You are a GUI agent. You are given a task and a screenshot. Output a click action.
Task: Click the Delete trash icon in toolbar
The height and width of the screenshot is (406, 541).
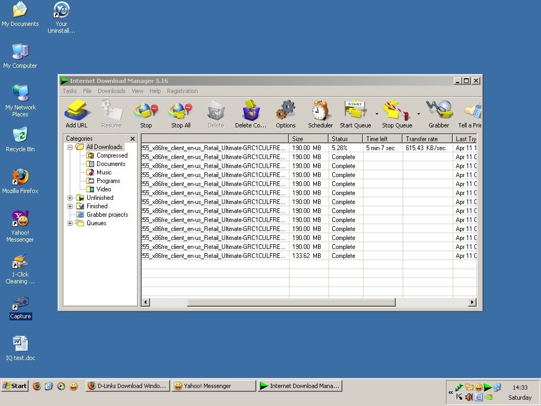[216, 114]
